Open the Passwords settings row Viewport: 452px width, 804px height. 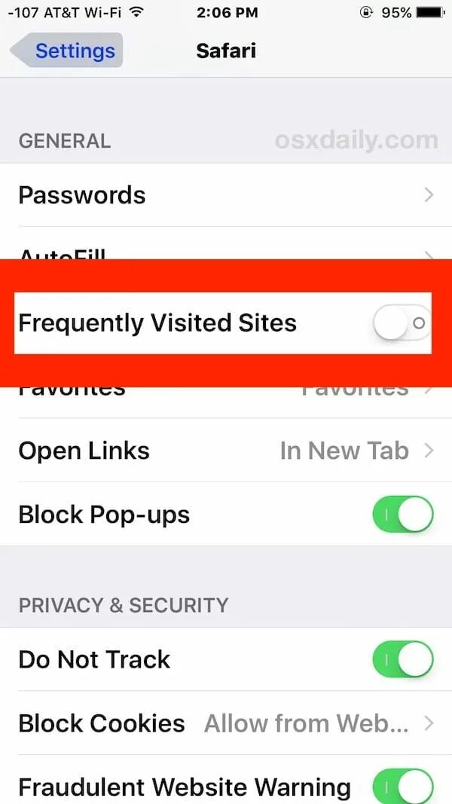(226, 195)
